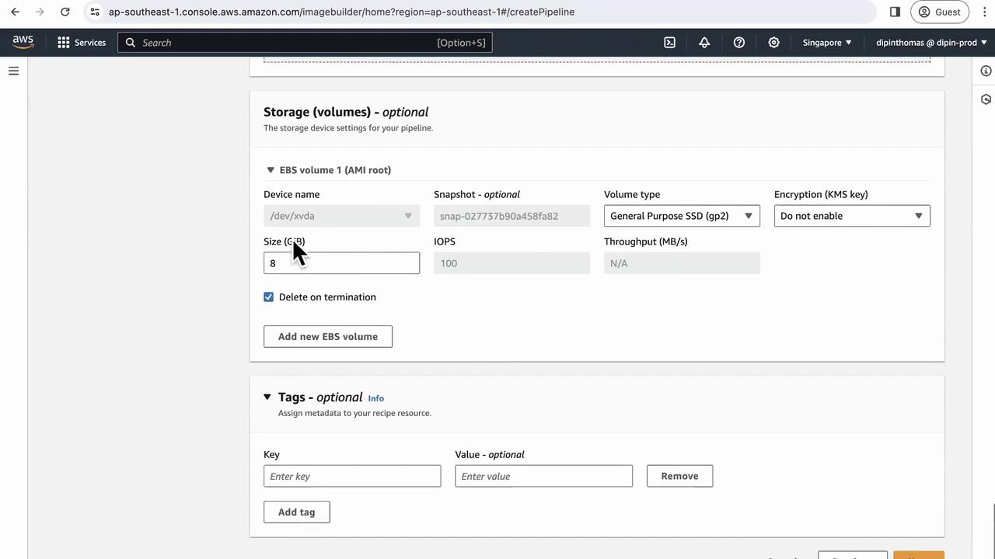
Task: Collapse the Tags optional section
Action: [x=267, y=397]
